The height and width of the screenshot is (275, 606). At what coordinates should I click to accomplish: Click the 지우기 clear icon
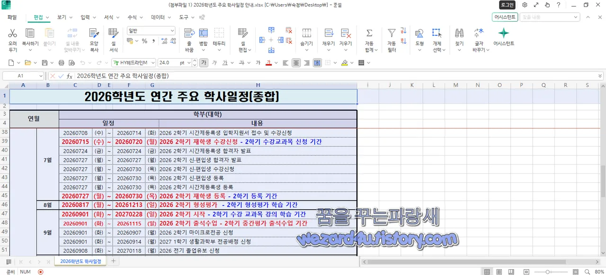(346, 34)
